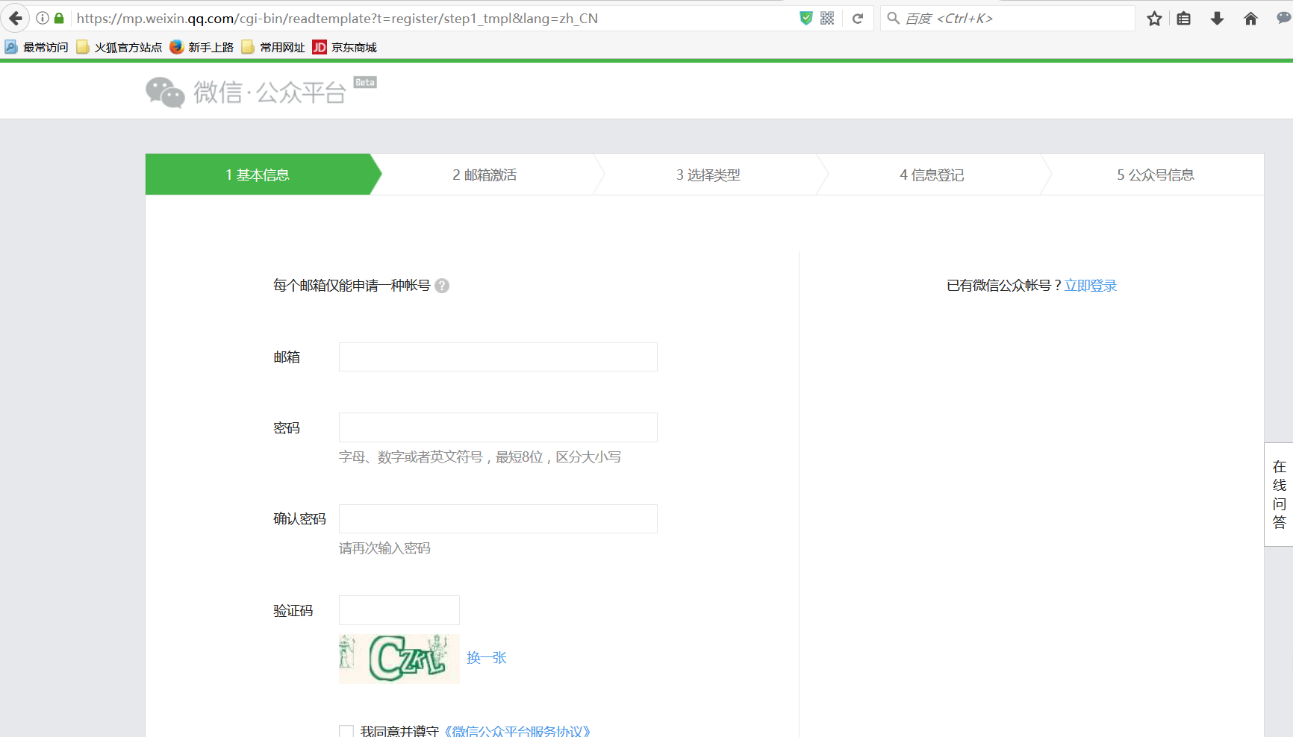1293x737 pixels.
Task: Open the downloads arrow icon
Action: click(x=1217, y=19)
